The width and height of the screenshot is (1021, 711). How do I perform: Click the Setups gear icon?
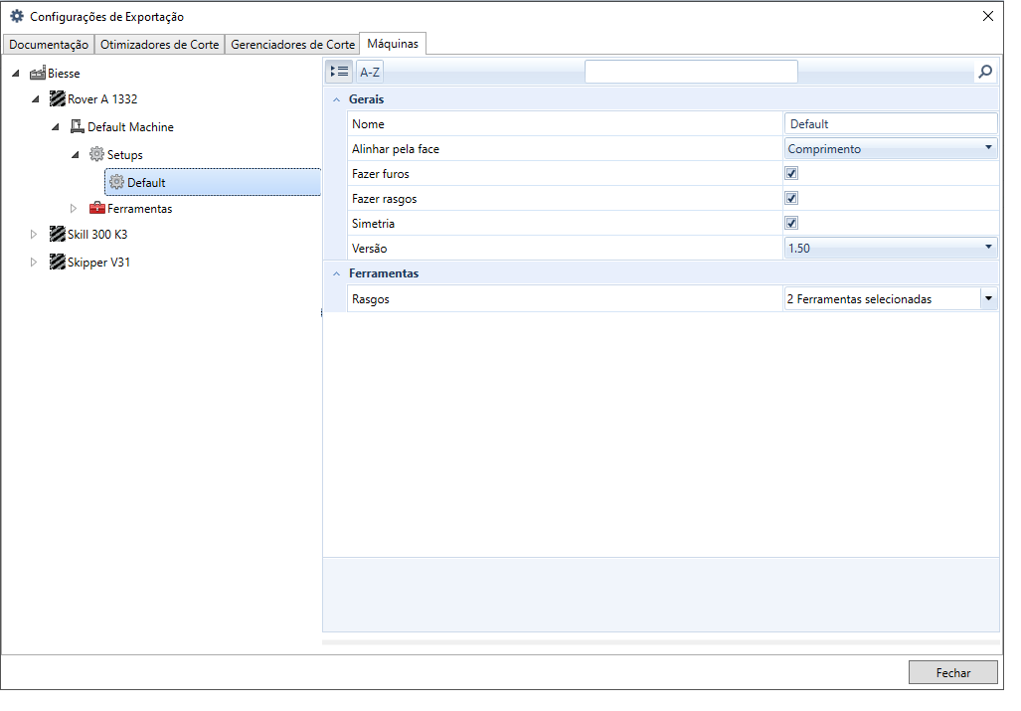[97, 154]
